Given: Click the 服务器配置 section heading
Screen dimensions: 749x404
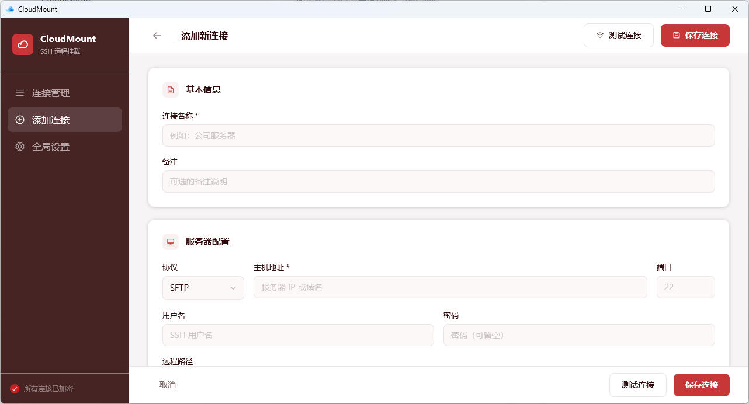Looking at the screenshot, I should (x=207, y=242).
